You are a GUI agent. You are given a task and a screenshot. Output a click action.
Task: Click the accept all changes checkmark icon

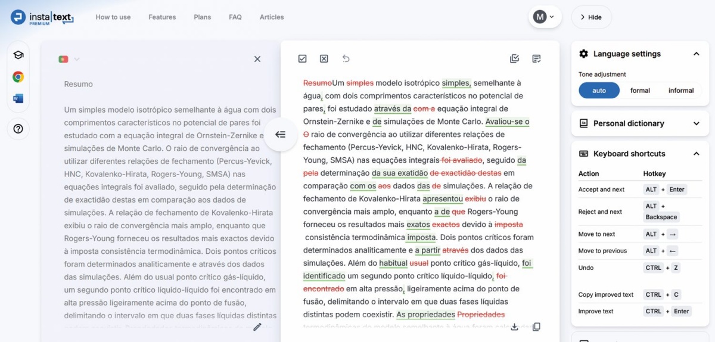pos(302,58)
